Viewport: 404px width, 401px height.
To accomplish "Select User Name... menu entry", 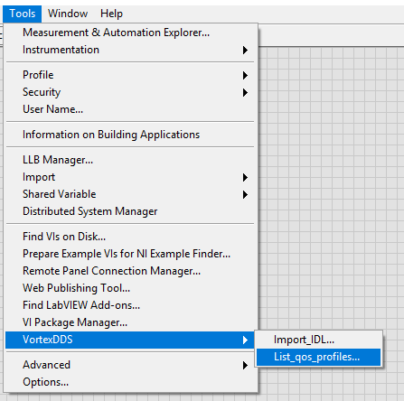I will (130, 109).
